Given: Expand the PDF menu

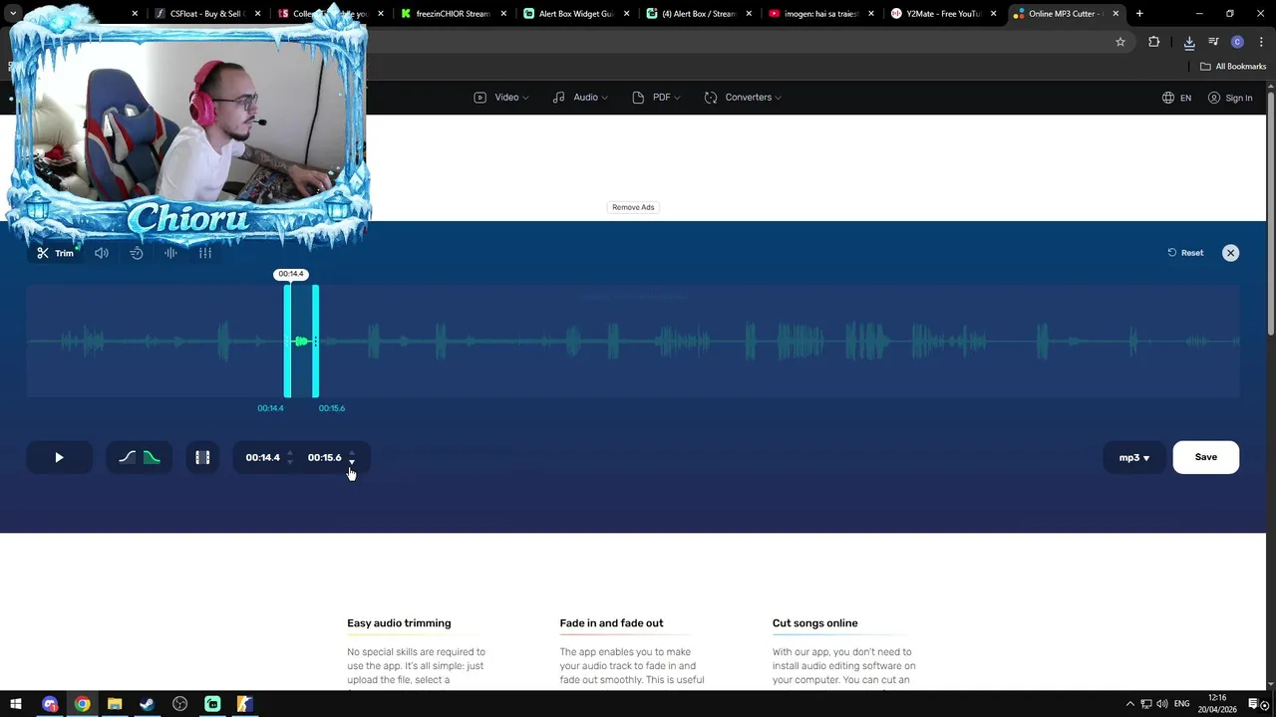Looking at the screenshot, I should pyautogui.click(x=656, y=98).
